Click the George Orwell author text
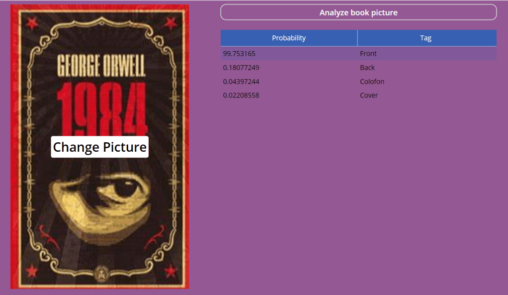 (x=101, y=65)
